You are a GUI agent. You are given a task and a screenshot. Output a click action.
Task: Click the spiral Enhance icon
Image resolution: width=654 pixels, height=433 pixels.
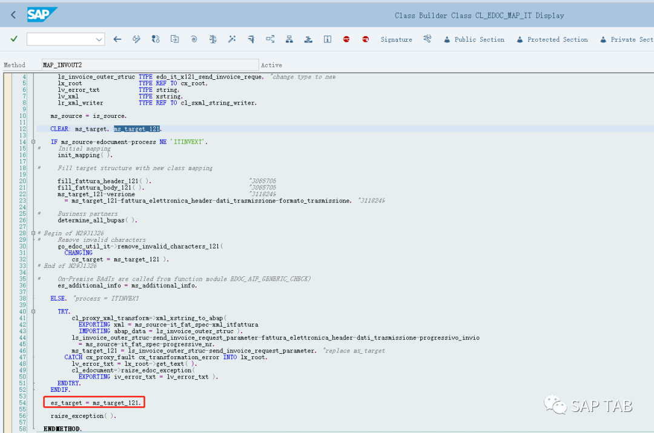click(x=194, y=39)
